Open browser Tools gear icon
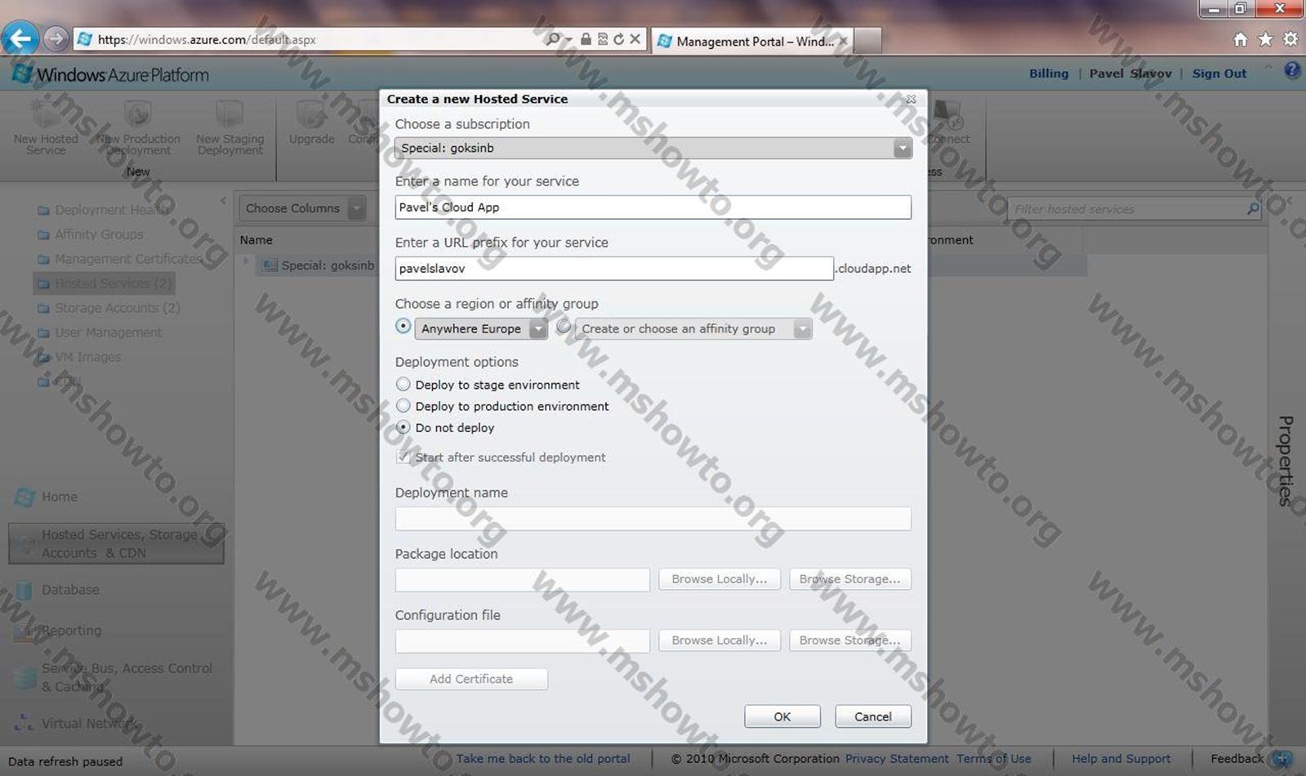 pos(1290,39)
